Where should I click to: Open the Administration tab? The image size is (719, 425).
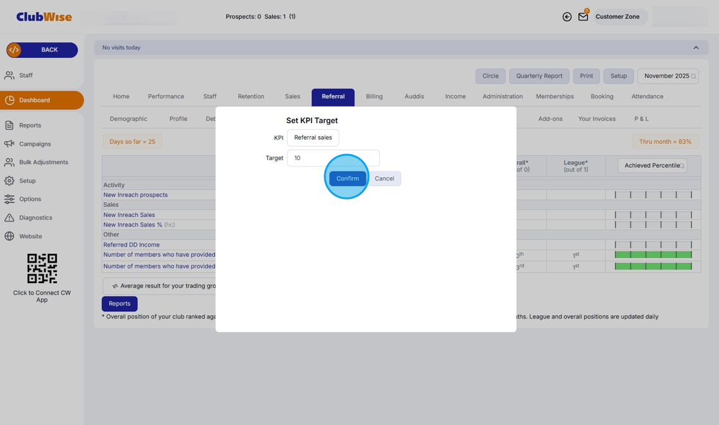tap(503, 97)
